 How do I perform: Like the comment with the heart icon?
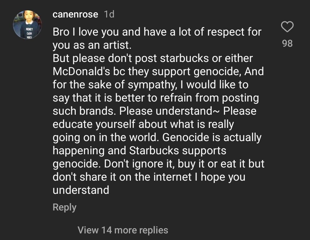point(287,27)
